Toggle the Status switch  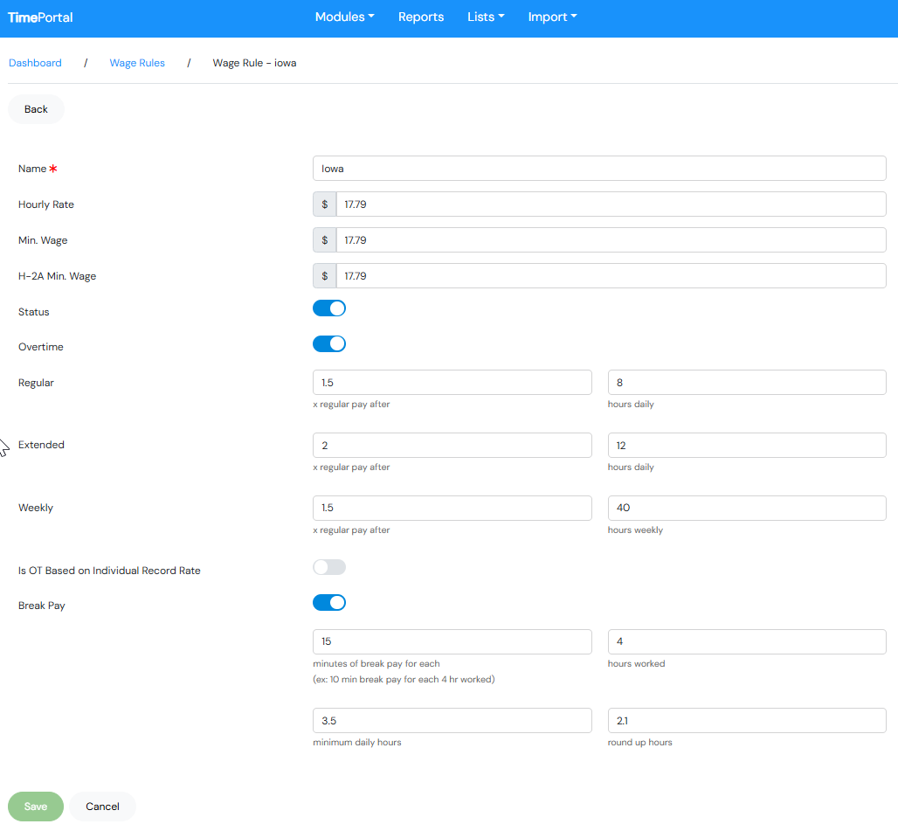pos(329,308)
